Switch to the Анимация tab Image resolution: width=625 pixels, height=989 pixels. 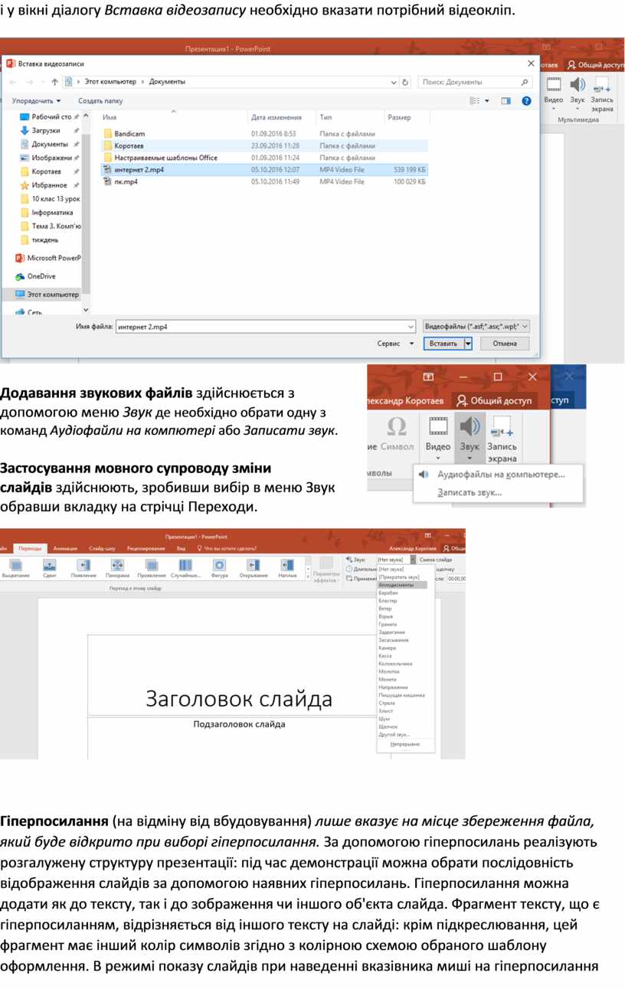(66, 548)
